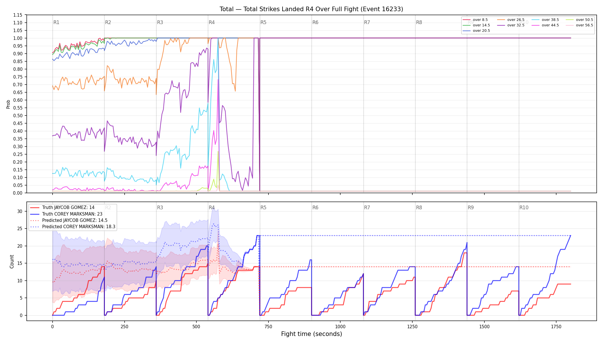Viewport: 603px width, 344px height.
Task: Select the 'over 14.5' legend entry
Action: point(476,25)
